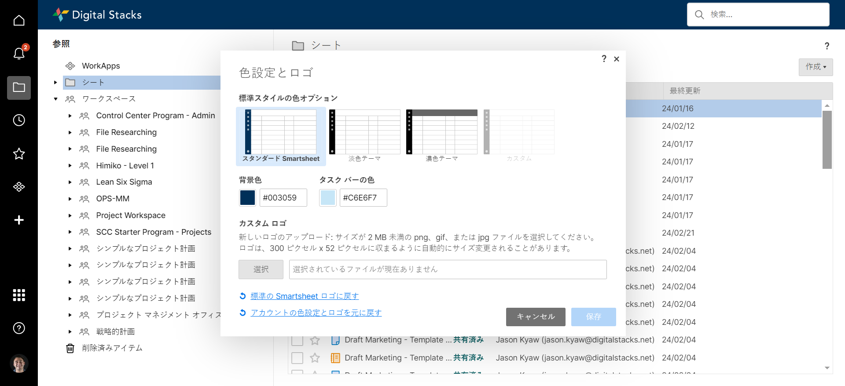Click the report icon of last Draft Marketing row
This screenshot has height=386, width=845.
coord(335,358)
